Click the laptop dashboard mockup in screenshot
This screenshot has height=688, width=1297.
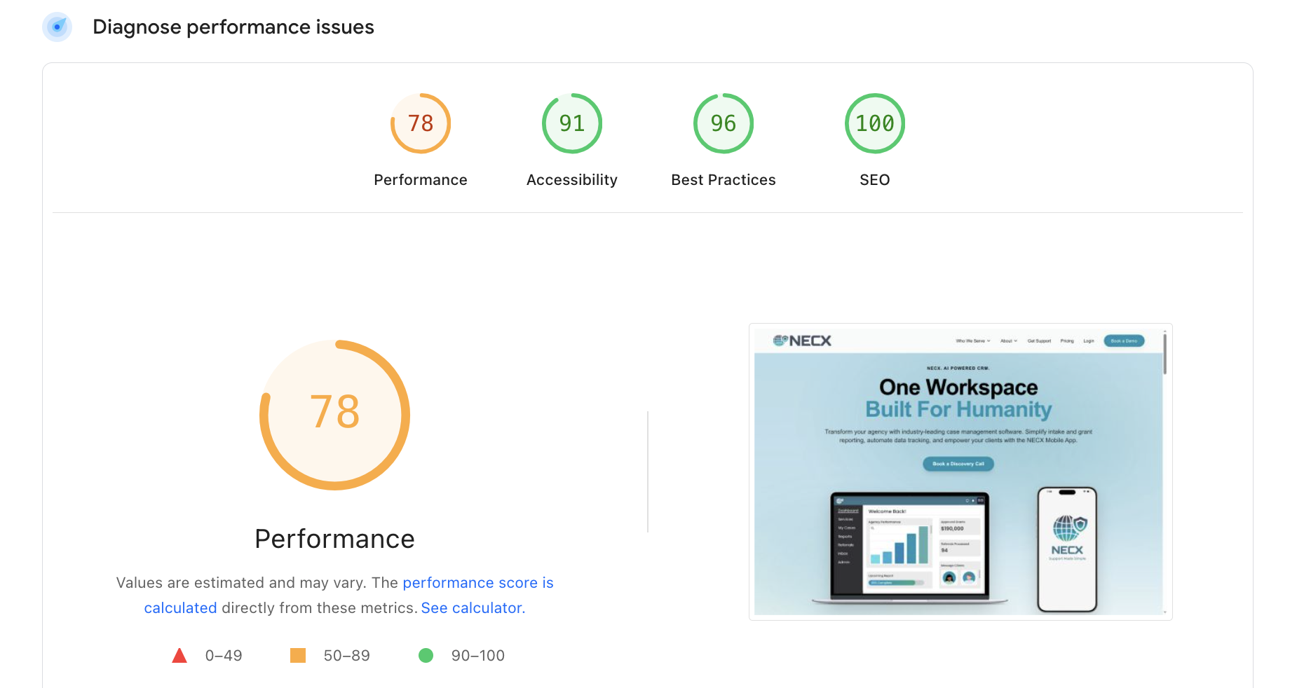click(x=910, y=547)
